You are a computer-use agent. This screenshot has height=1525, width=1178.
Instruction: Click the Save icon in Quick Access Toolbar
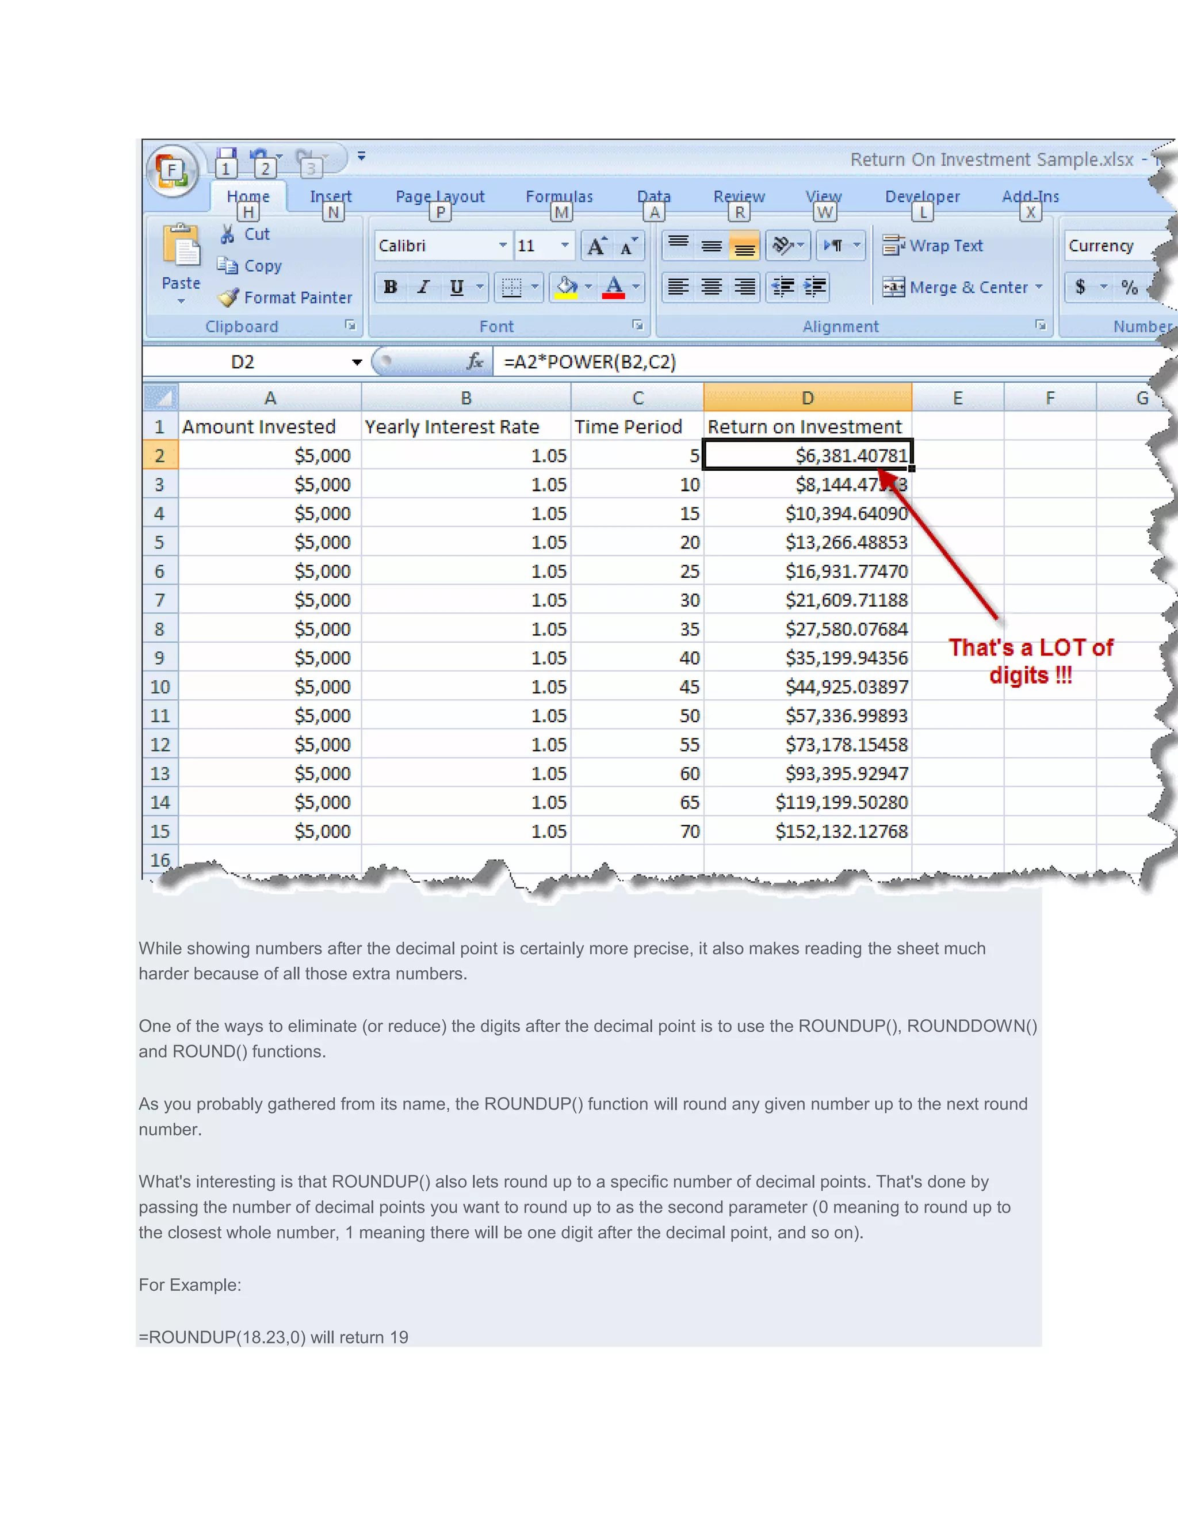(x=226, y=157)
